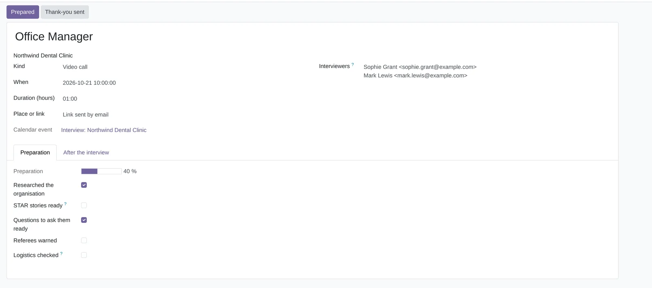Screen dimensions: 652x288
Task: Check the Logistics checked box
Action: 84,255
